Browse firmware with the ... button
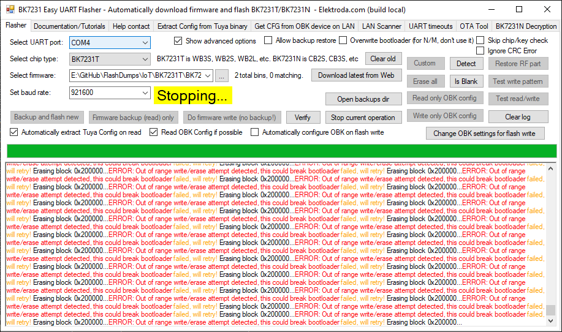562x332 pixels. click(x=222, y=75)
